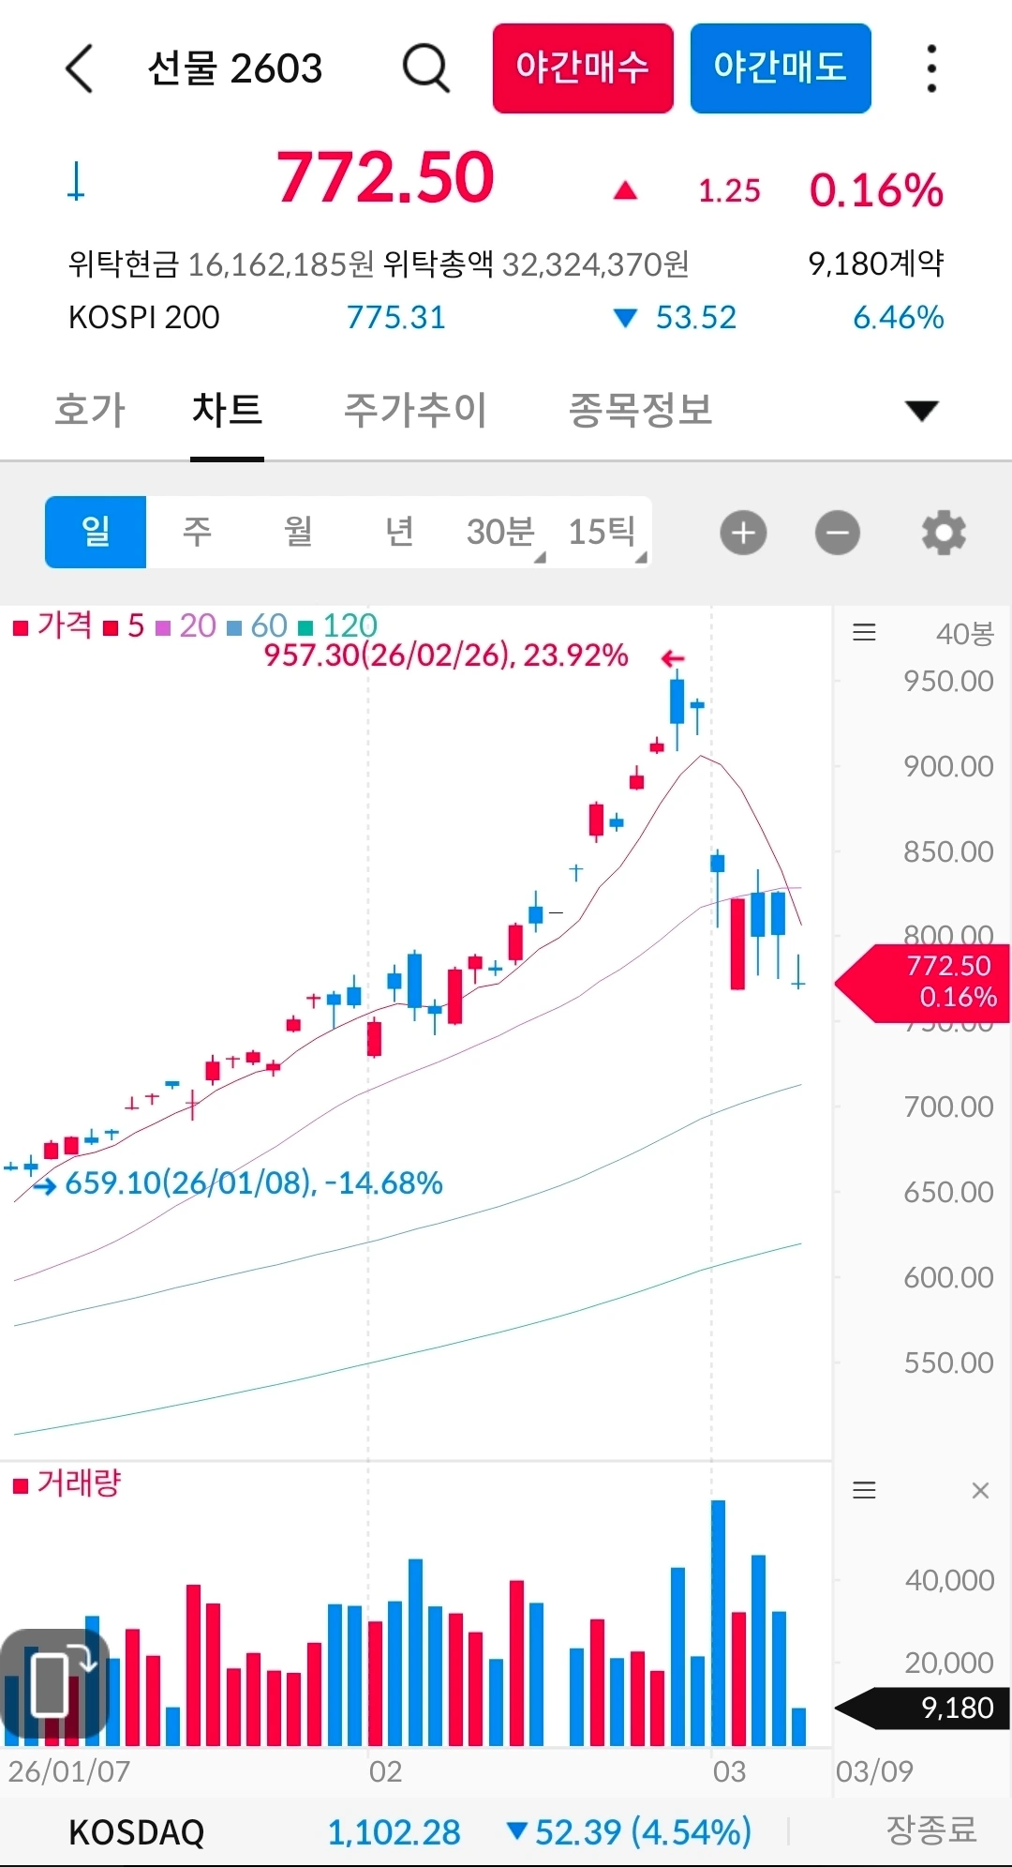
Task: Open chart settings gear icon
Action: tap(944, 533)
